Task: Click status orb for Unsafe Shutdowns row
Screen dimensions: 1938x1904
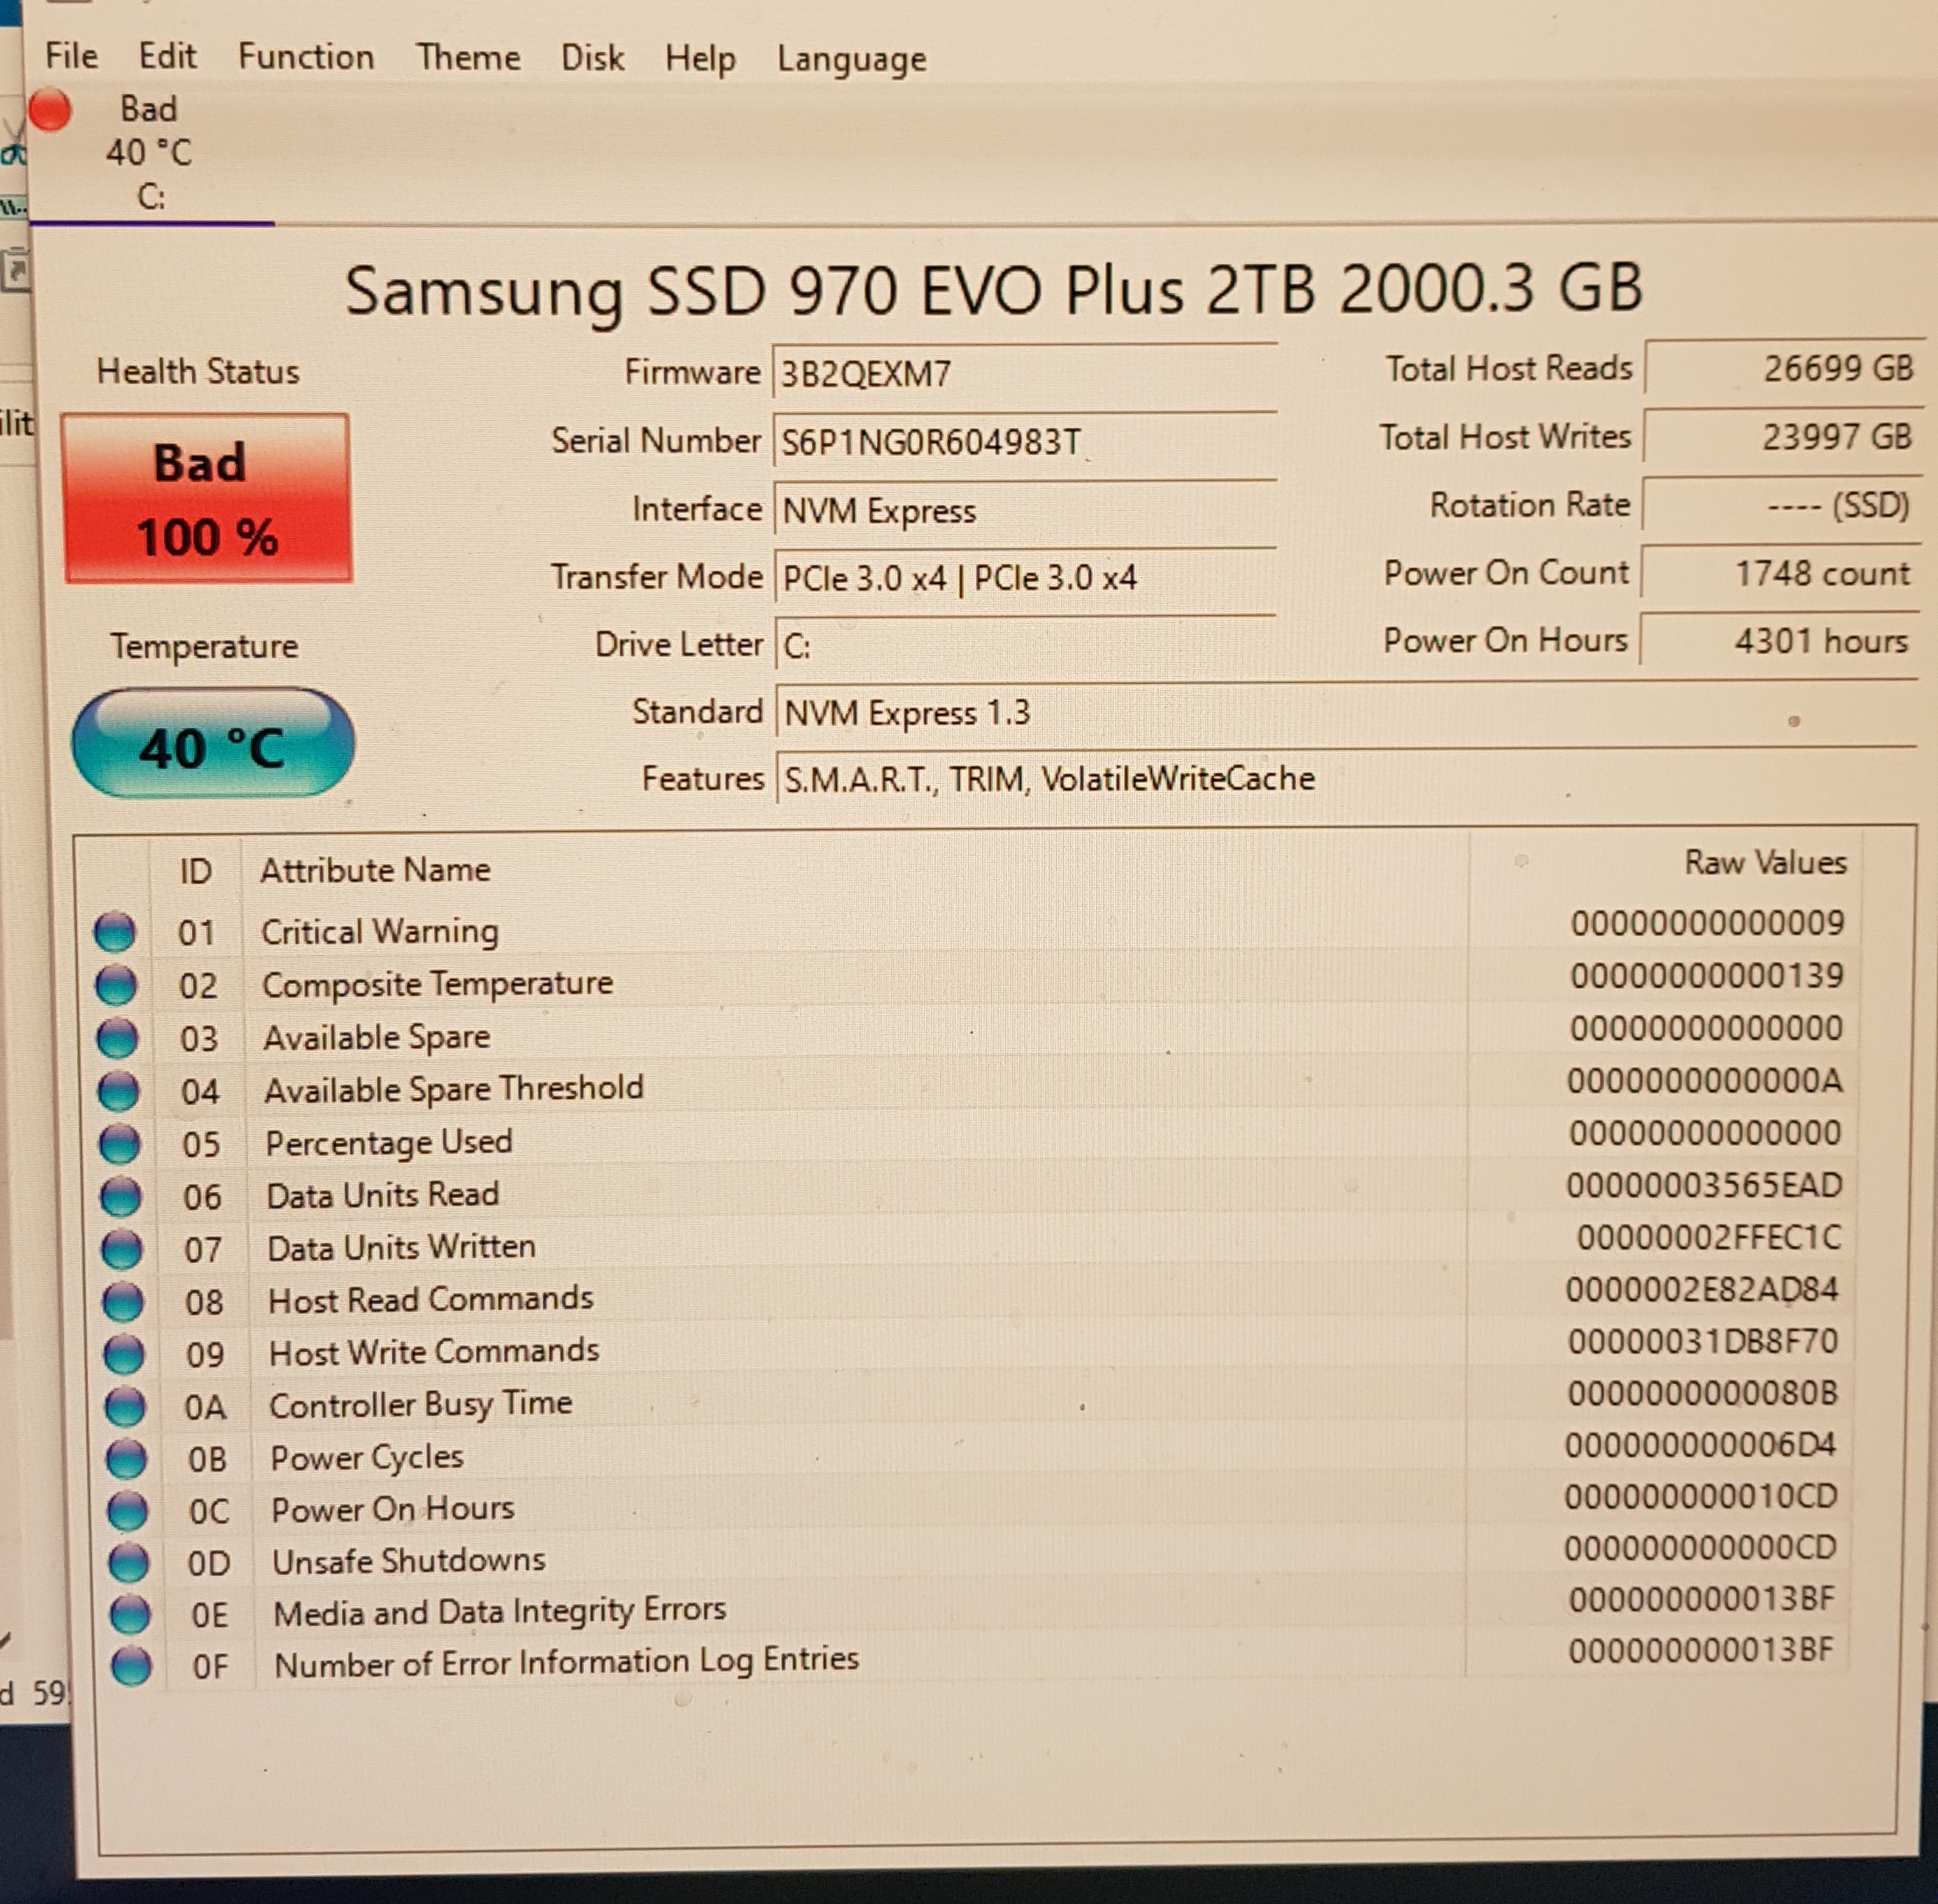Action: pos(128,1563)
